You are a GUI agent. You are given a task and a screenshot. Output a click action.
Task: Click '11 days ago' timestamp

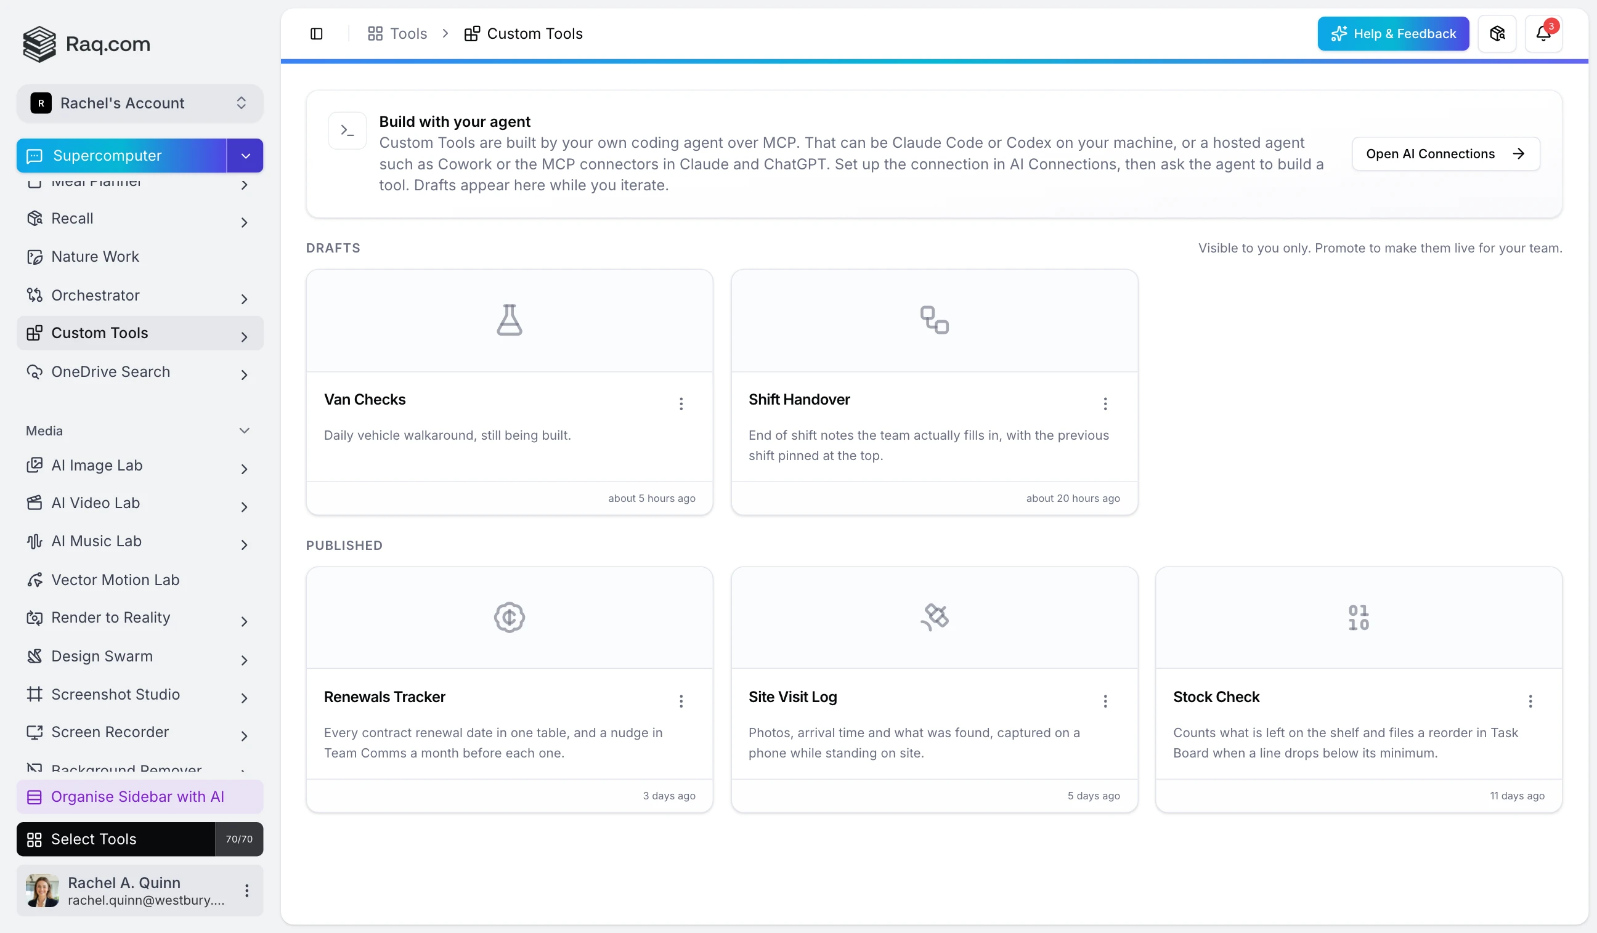pos(1516,796)
